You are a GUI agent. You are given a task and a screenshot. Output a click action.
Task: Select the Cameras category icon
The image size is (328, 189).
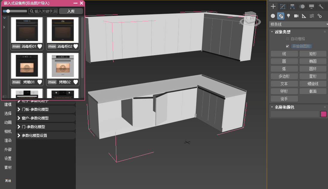tap(296, 16)
